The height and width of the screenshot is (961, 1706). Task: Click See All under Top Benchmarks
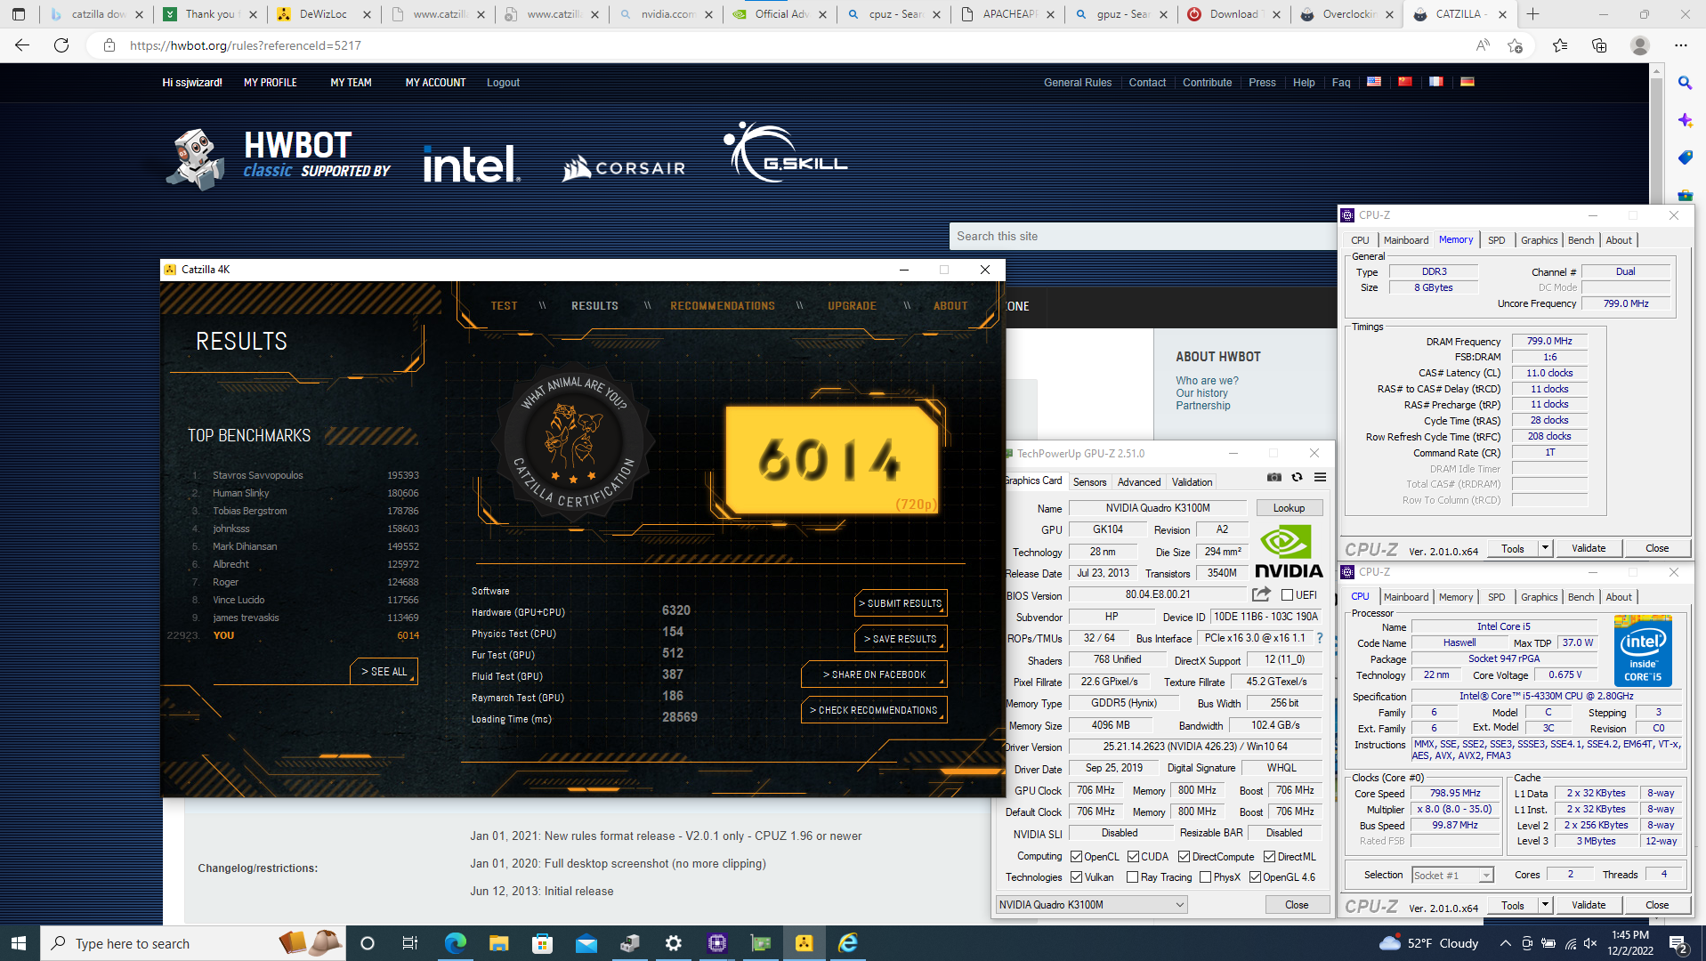(x=384, y=672)
